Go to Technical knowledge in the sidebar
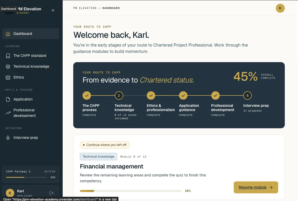Screen dimensions: 298x201 (31, 67)
